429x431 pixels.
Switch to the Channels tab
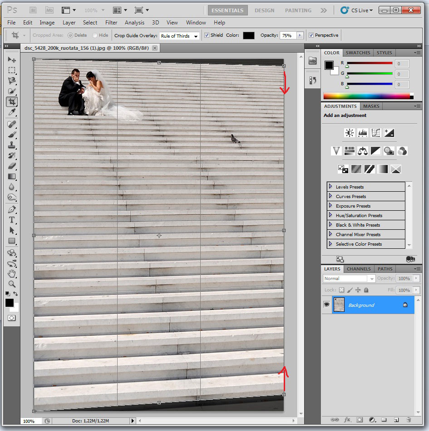click(x=360, y=269)
